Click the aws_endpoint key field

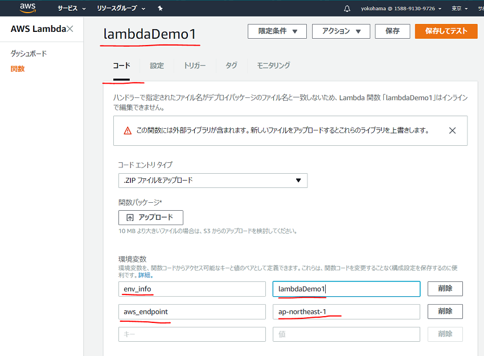[192, 312]
